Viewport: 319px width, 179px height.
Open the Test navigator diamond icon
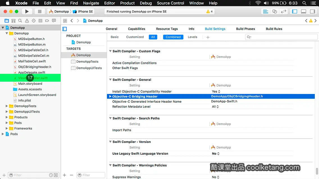34,21
